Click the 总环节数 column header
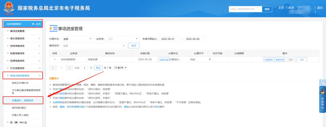326x127 pixels. pyautogui.click(x=218, y=53)
